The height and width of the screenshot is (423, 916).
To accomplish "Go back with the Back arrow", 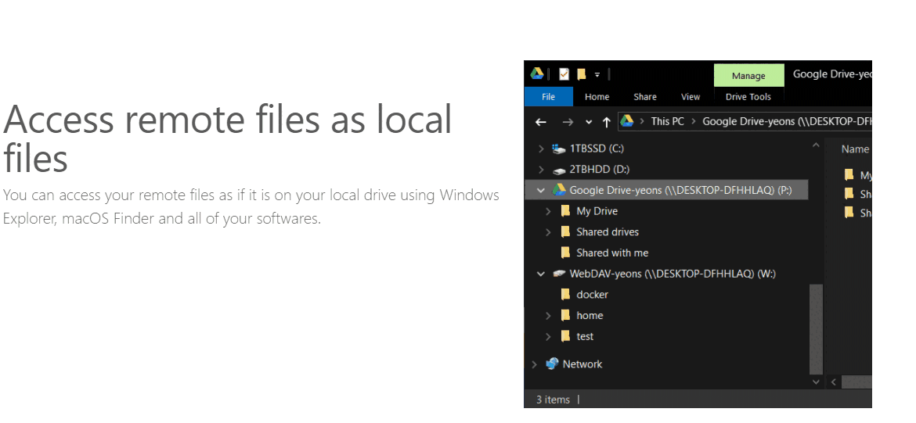I will pyautogui.click(x=540, y=122).
